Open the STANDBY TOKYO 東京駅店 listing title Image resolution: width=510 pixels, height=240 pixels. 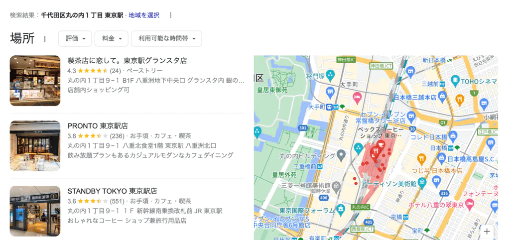pyautogui.click(x=112, y=191)
